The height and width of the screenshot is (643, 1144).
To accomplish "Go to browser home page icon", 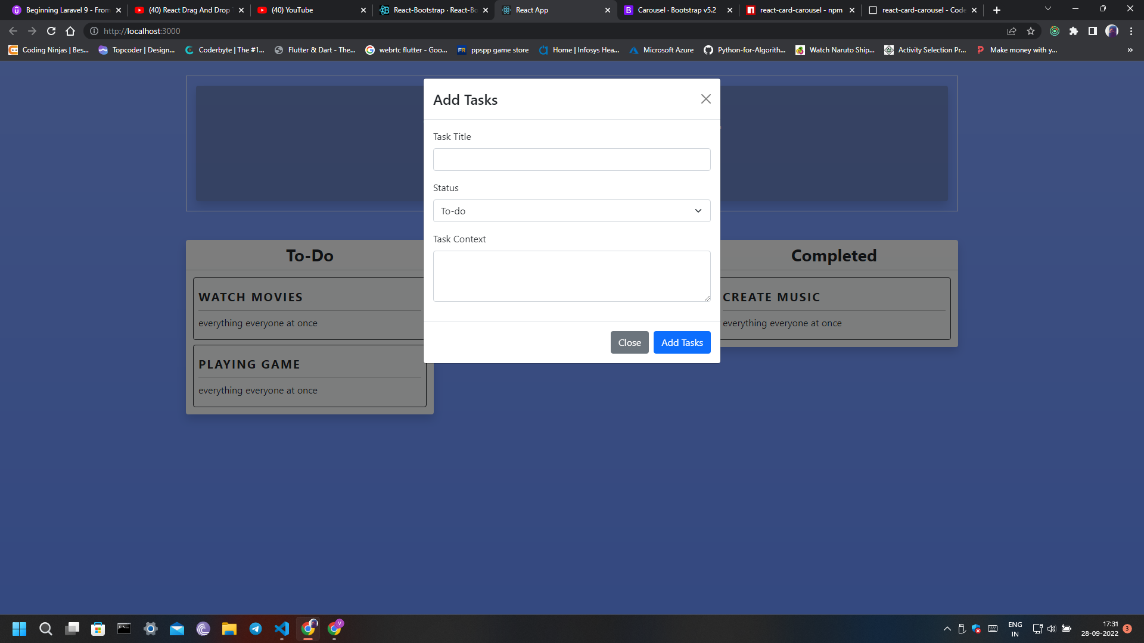I will [x=70, y=31].
